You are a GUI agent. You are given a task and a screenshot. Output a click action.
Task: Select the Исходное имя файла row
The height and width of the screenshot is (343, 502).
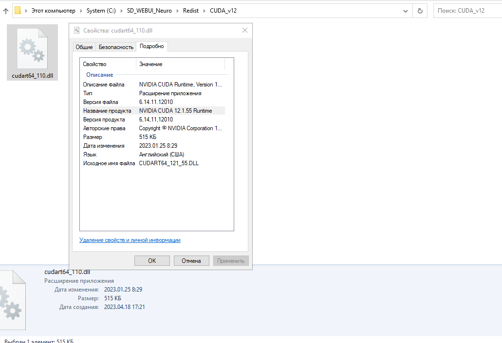154,163
